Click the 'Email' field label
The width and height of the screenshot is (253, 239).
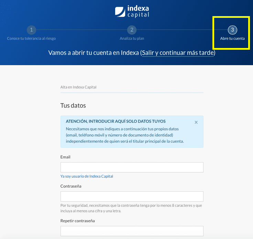point(65,157)
